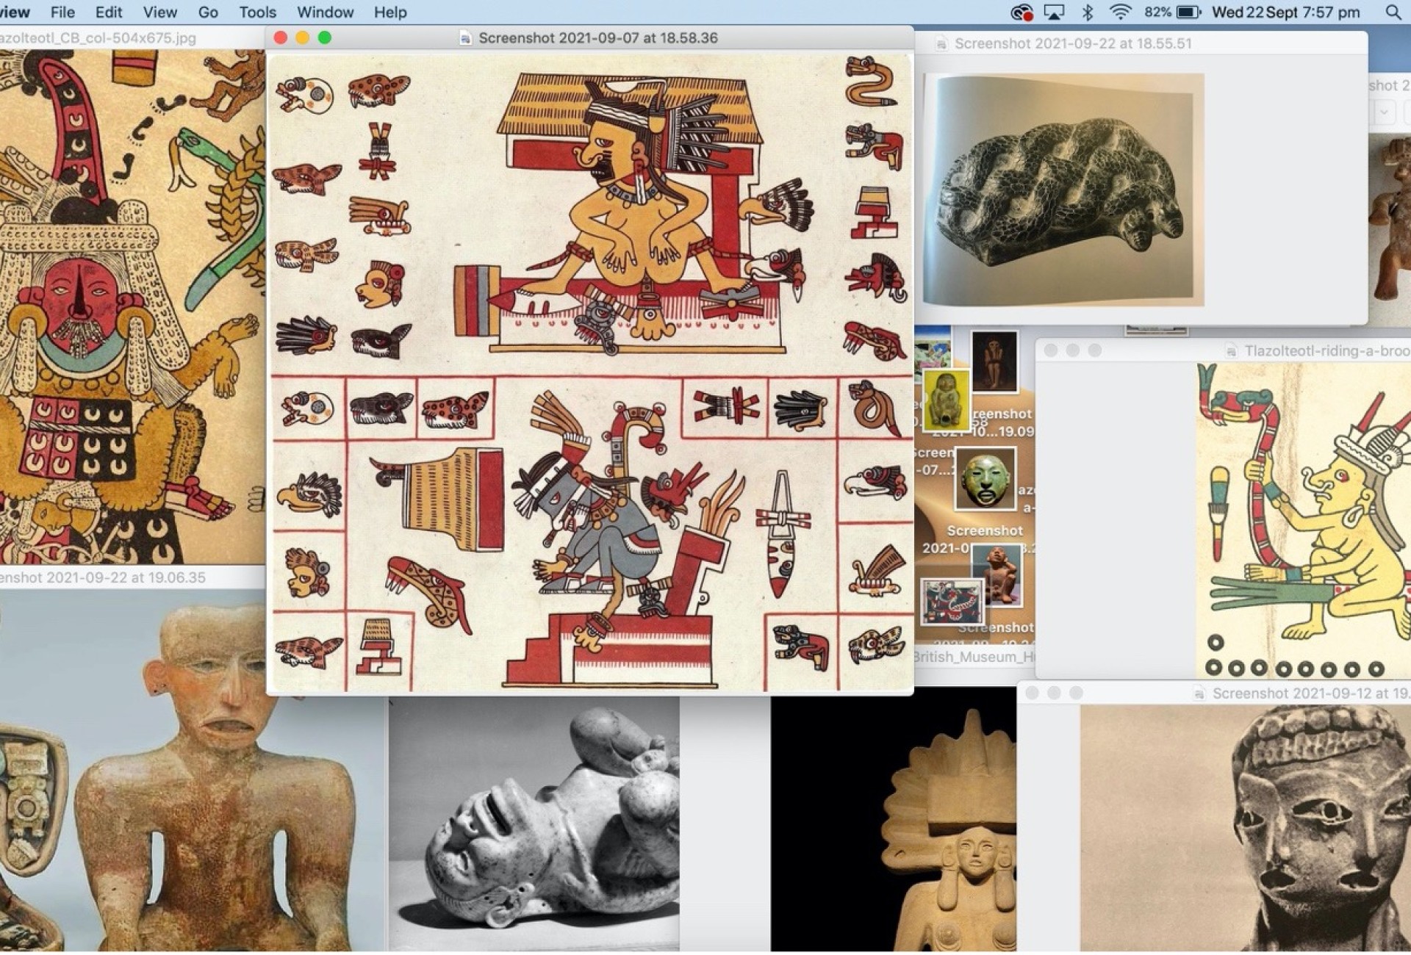Select the seated clay figure desktop thumbnail
This screenshot has width=1411, height=955.
pos(997,574)
